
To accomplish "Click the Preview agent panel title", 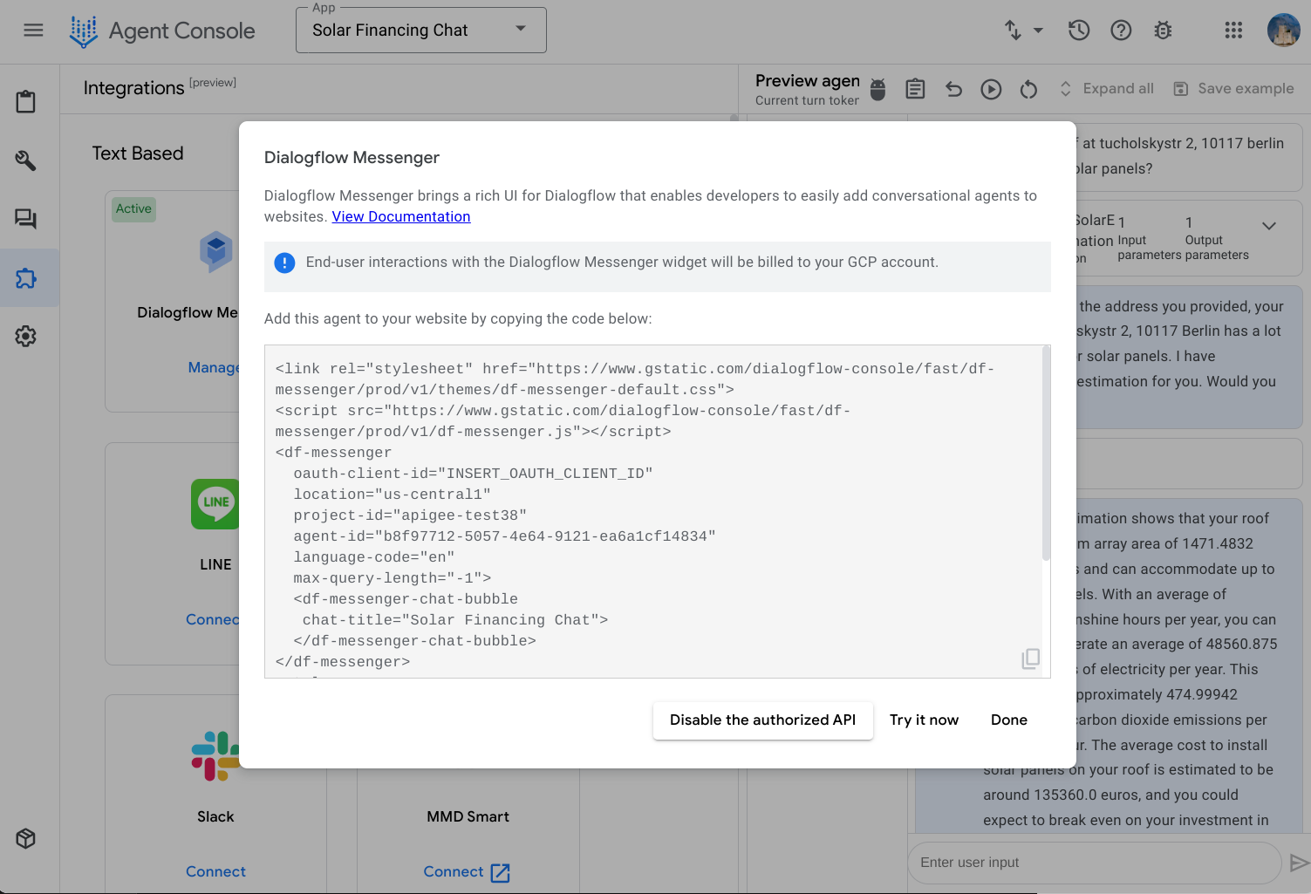I will [807, 80].
